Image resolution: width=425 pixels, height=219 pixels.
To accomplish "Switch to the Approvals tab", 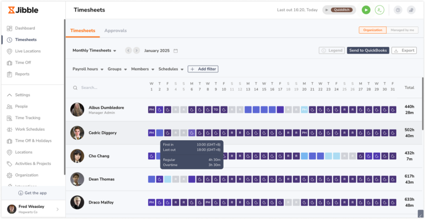I will [116, 30].
